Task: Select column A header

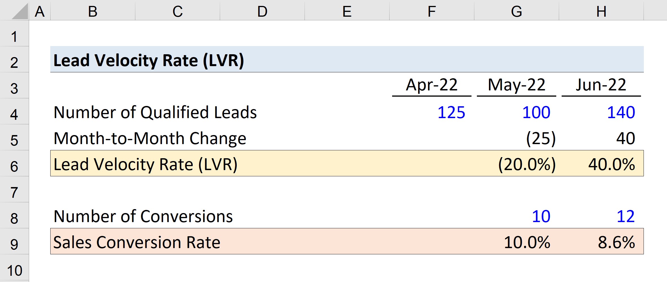Action: coord(40,11)
